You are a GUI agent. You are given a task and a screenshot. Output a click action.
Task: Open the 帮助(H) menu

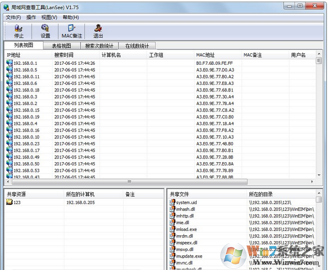[71, 17]
